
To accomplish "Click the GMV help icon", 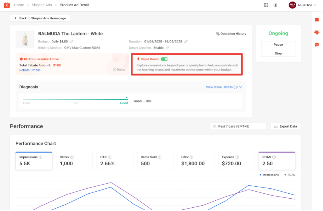I will (x=192, y=157).
